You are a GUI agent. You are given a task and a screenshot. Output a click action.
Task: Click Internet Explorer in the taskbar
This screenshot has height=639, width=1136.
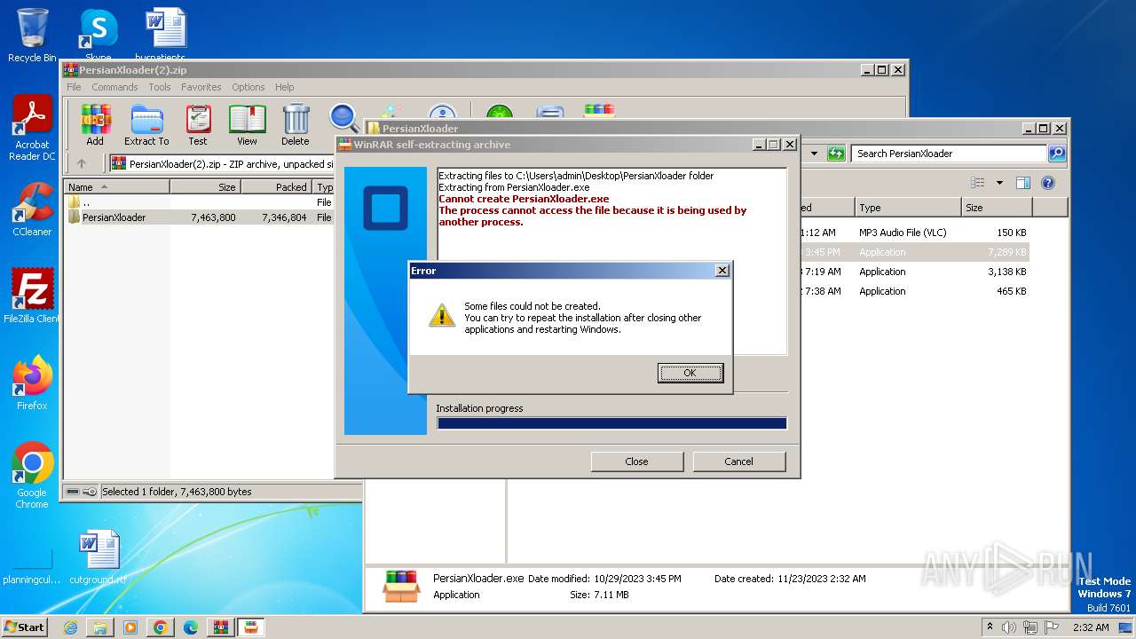tap(71, 627)
